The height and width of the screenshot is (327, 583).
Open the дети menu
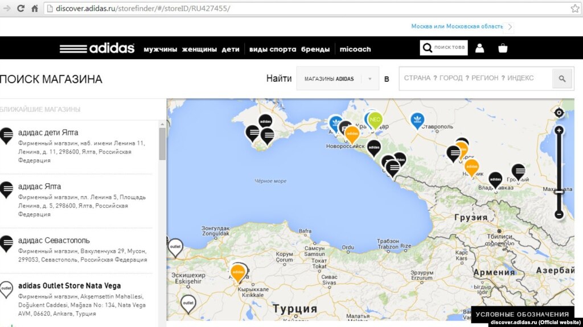pos(231,49)
